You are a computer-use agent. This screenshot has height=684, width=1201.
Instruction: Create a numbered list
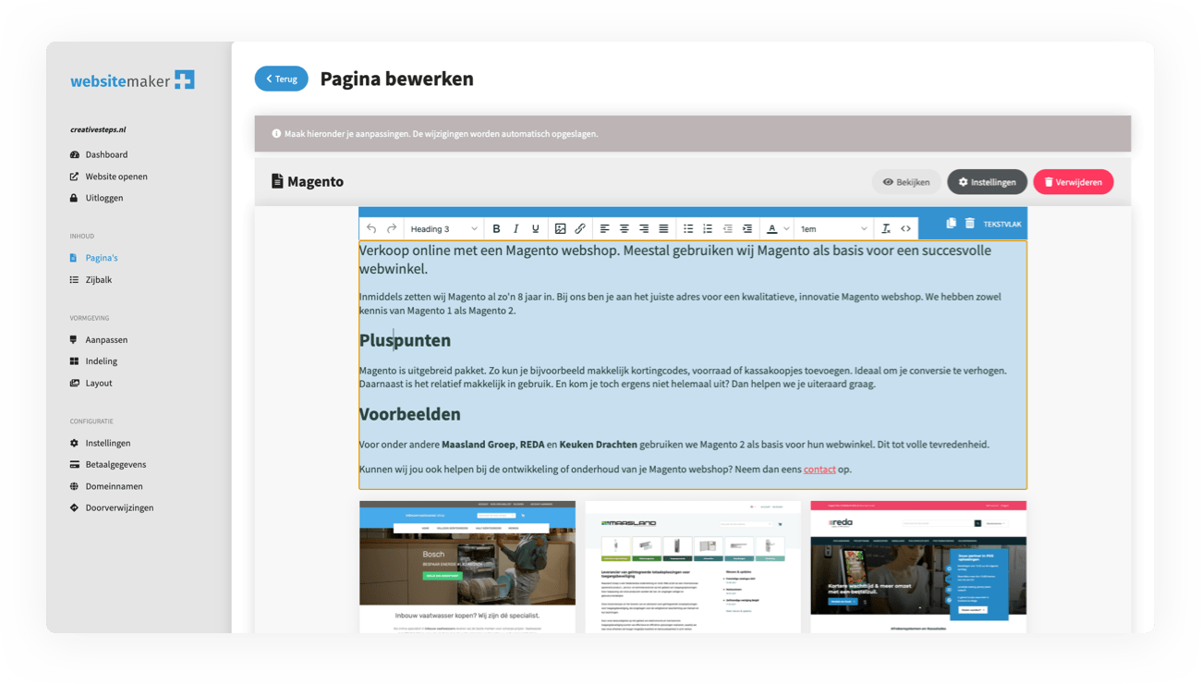(x=708, y=228)
